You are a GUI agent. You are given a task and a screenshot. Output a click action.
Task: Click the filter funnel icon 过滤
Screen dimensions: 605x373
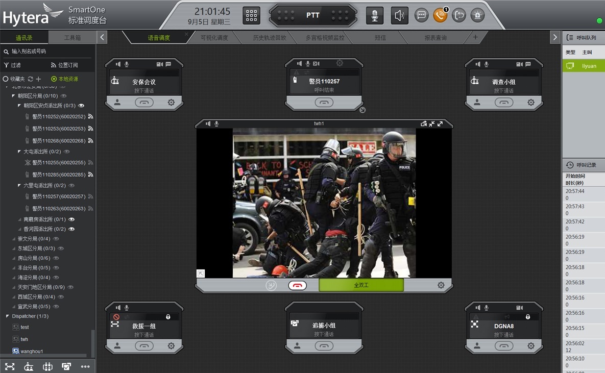[x=6, y=65]
